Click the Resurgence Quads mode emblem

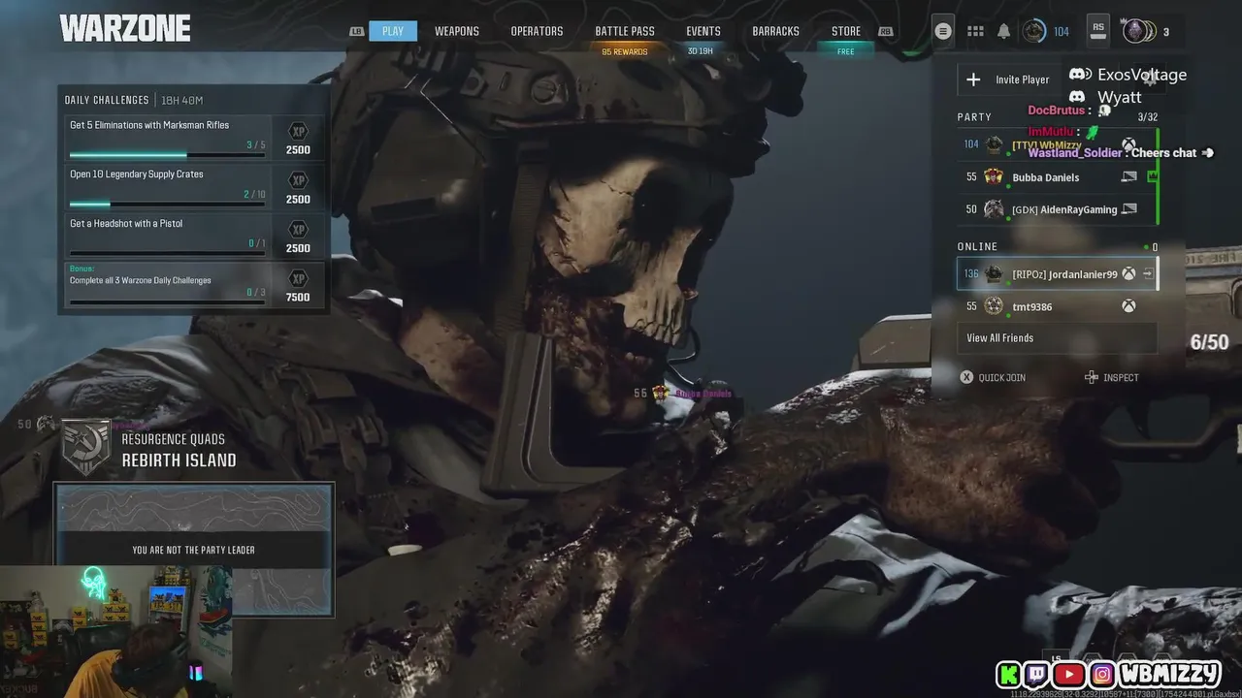[86, 447]
